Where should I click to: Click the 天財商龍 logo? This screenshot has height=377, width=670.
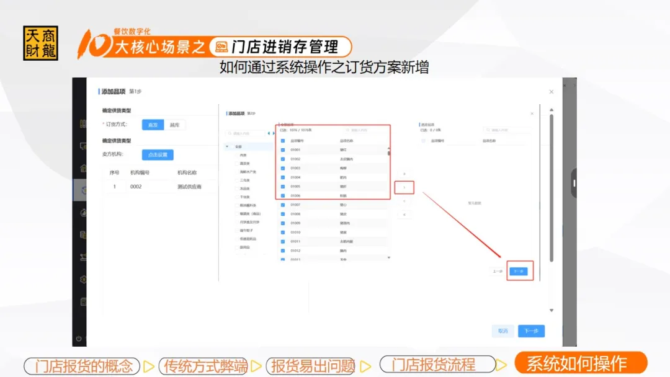pos(40,43)
